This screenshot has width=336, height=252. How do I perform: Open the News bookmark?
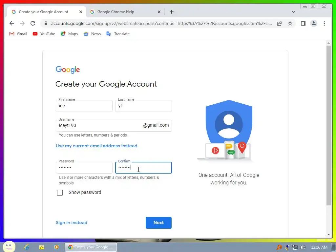tap(92, 34)
